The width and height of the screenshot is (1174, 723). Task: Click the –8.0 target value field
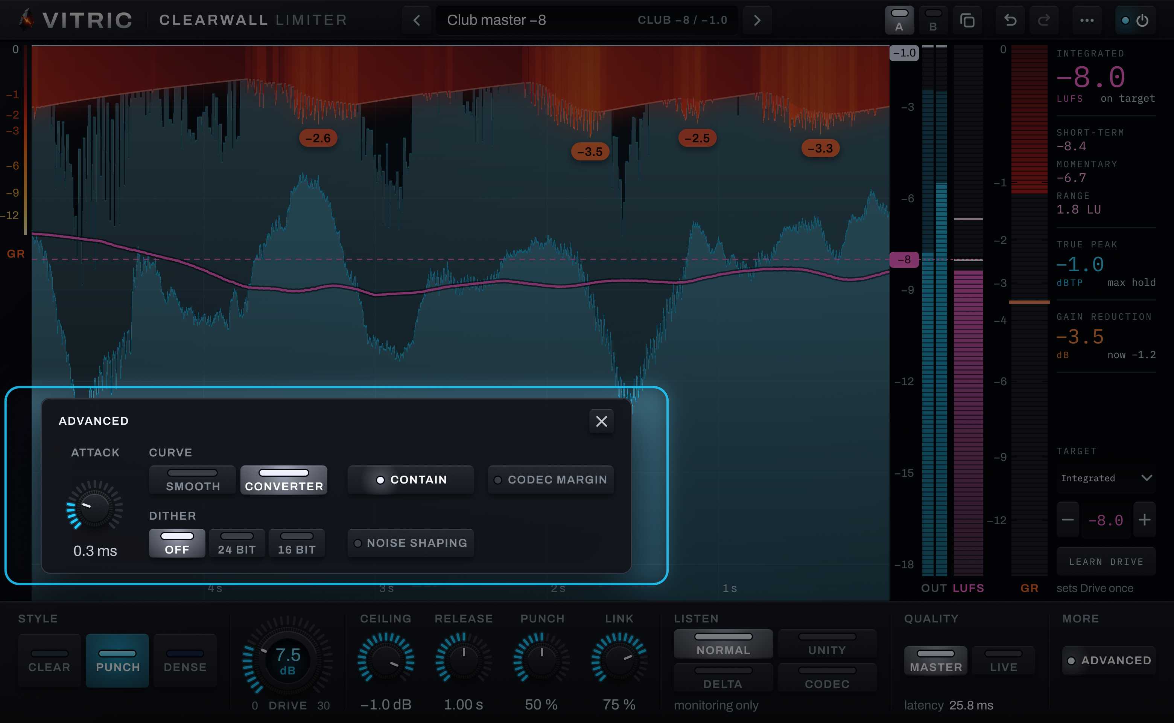(1106, 520)
